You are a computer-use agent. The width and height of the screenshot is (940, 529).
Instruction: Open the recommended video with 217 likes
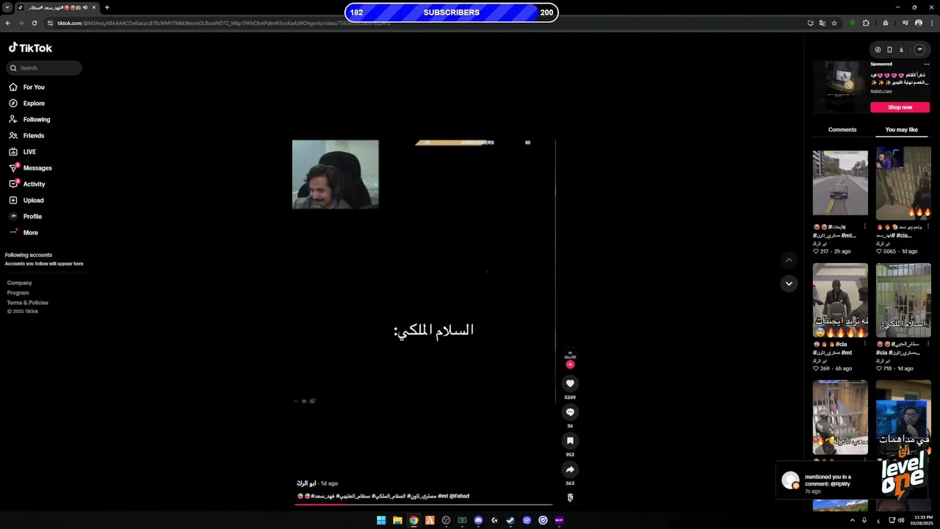point(840,183)
